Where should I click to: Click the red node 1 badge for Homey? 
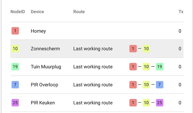click(15, 31)
